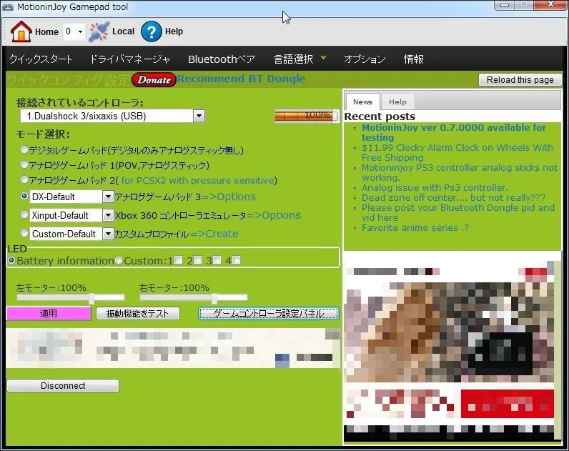Expand the connected controller Dualshock 3 dropdown
569x451 pixels.
point(199,116)
